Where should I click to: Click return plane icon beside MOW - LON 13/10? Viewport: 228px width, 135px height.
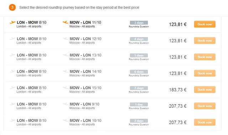coord(66,55)
